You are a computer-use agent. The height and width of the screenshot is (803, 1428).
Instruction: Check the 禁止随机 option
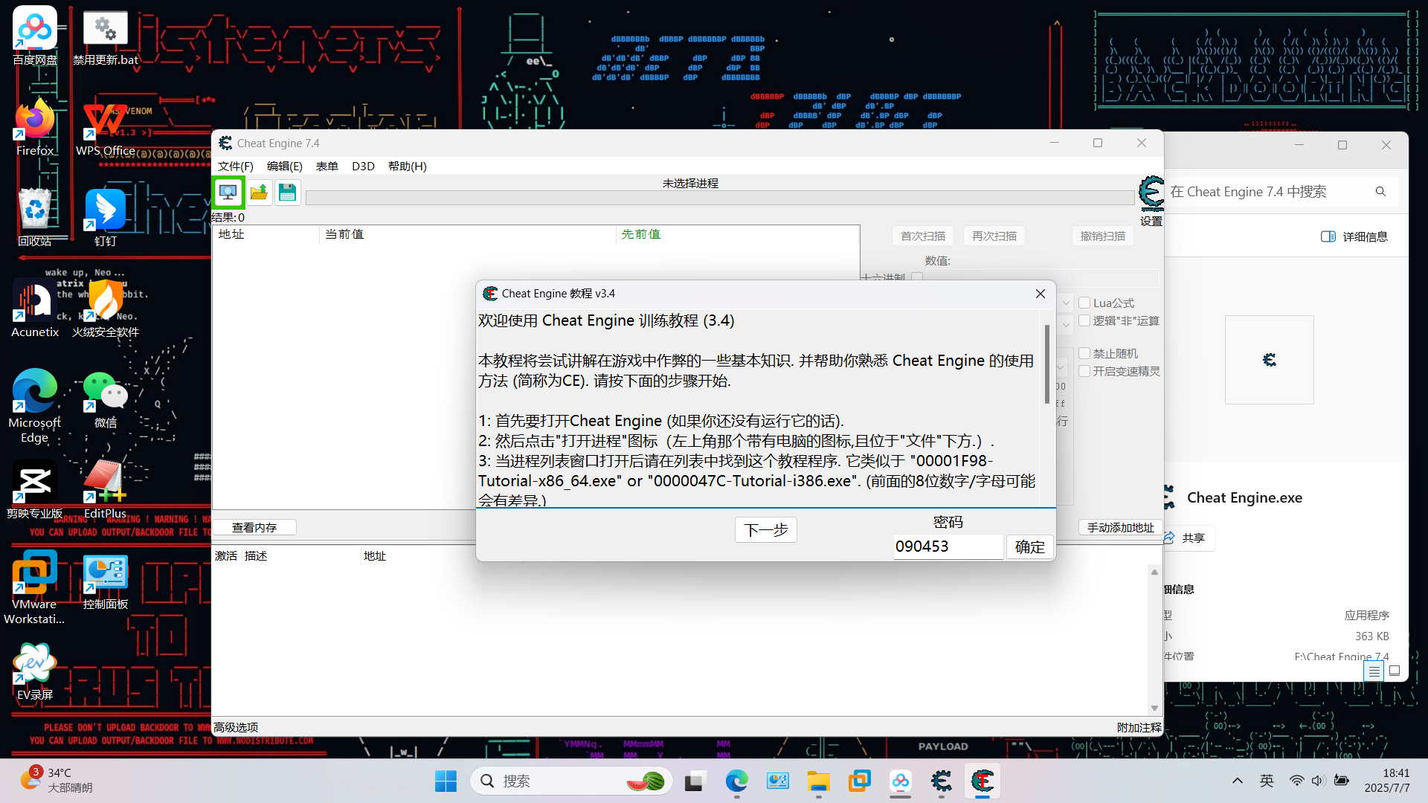[1084, 353]
